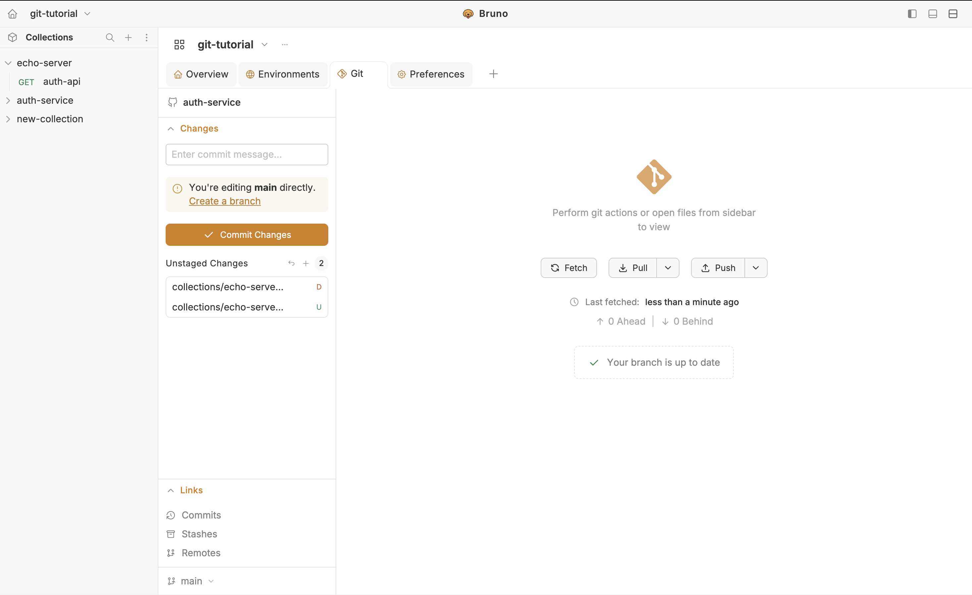Focus the commit message input field
972x595 pixels.
[247, 155]
